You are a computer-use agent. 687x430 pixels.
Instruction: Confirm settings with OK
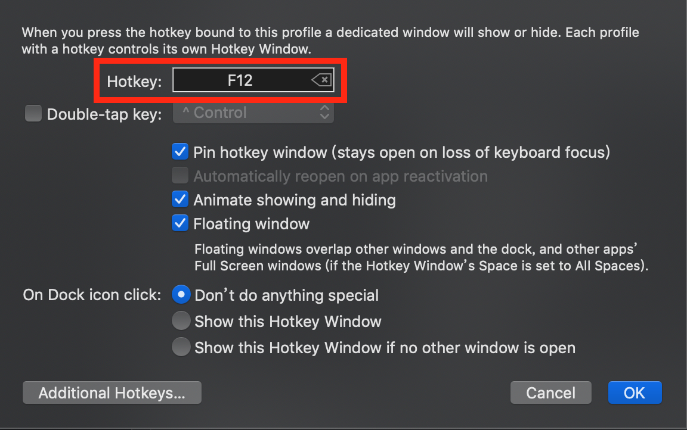pyautogui.click(x=635, y=392)
